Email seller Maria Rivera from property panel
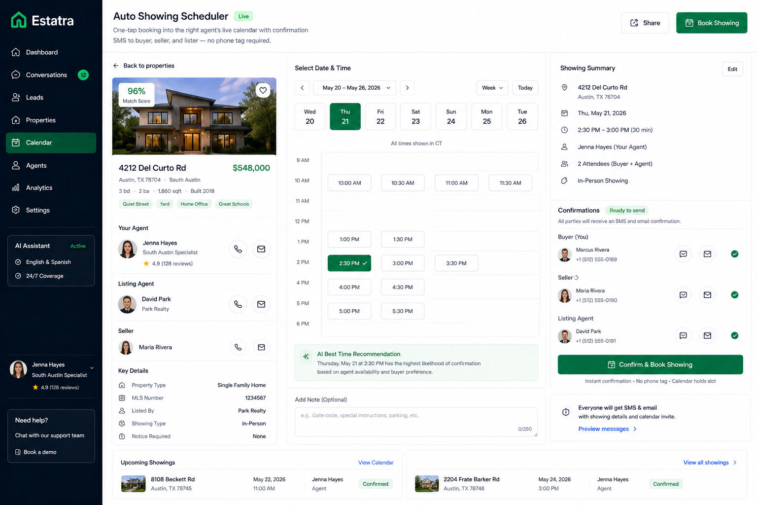 (261, 347)
